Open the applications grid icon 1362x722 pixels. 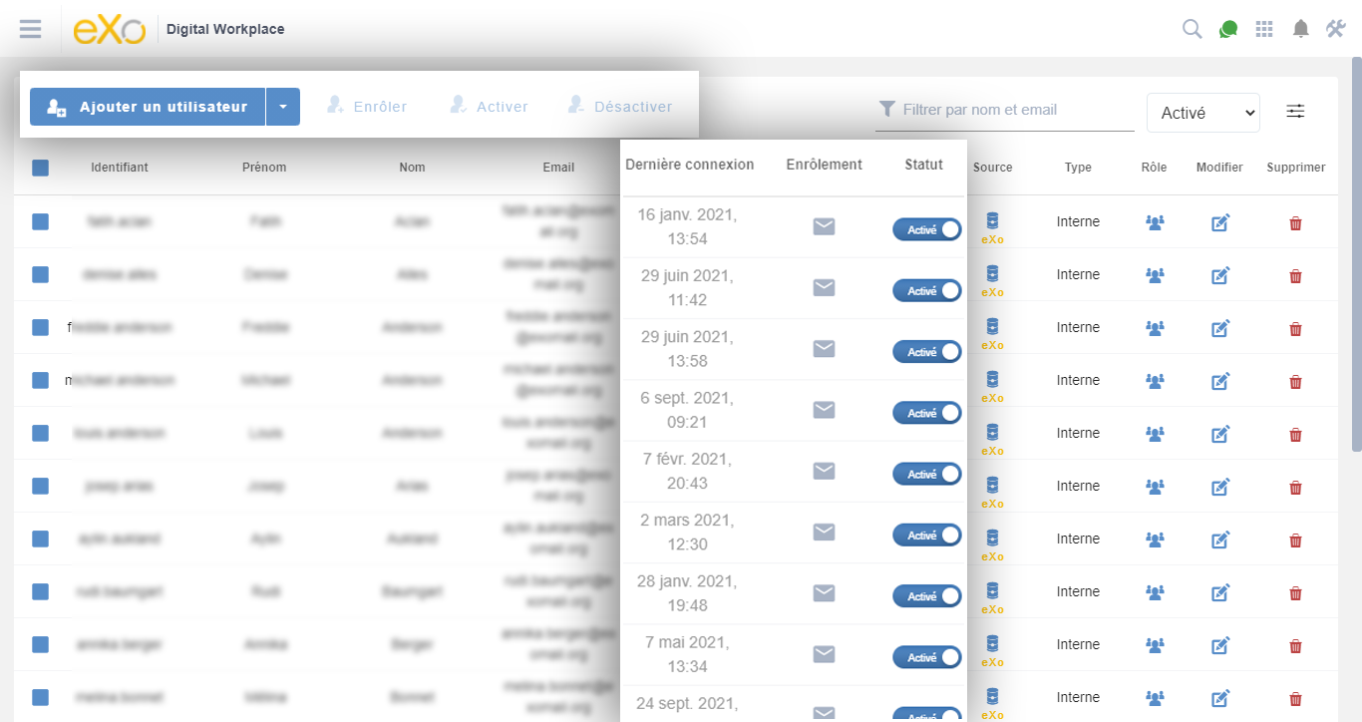[1264, 29]
